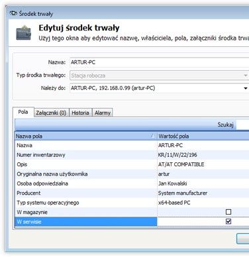The width and height of the screenshot is (249, 257).
Task: Click the System manufacturer value cell
Action: [203, 193]
